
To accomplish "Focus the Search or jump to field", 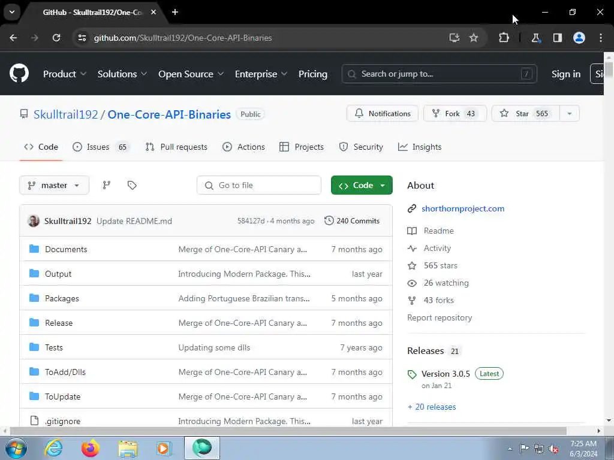I will click(x=440, y=74).
